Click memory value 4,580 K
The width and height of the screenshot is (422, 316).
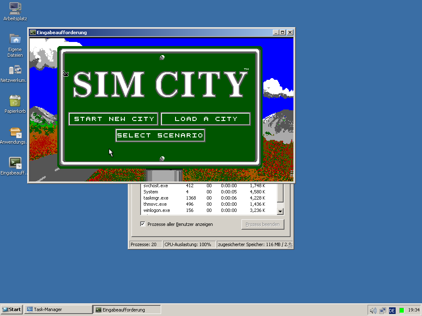coord(257,192)
